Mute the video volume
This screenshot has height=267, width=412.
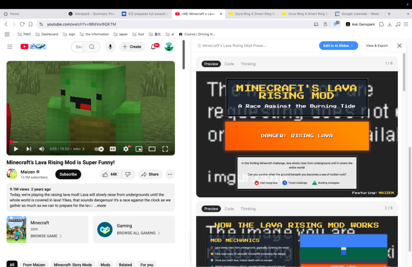[x=42, y=149]
